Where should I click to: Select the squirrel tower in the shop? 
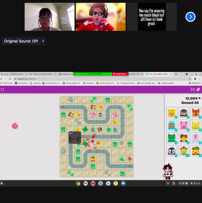point(196,112)
